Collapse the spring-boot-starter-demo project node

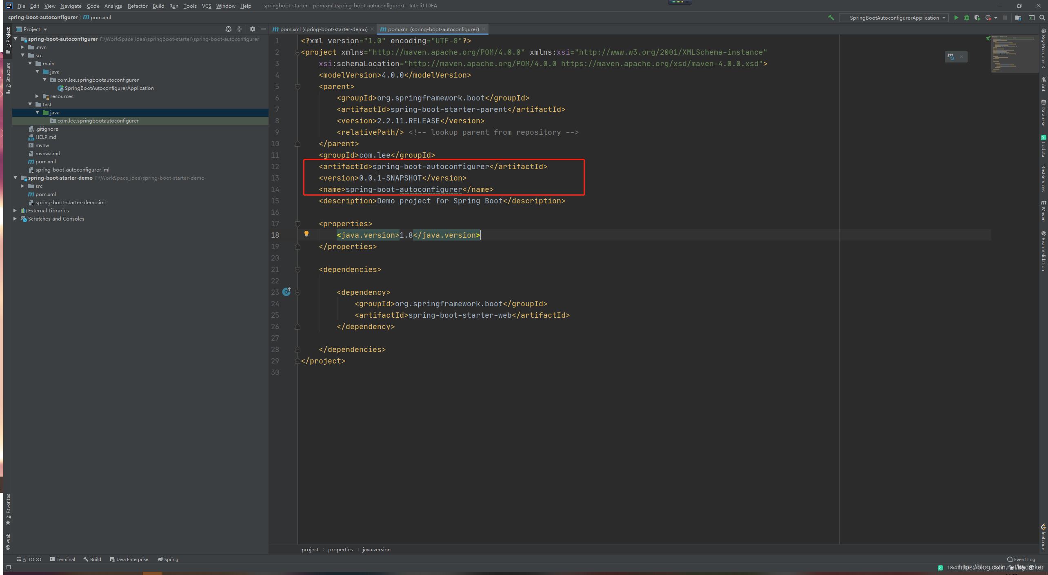(x=16, y=178)
